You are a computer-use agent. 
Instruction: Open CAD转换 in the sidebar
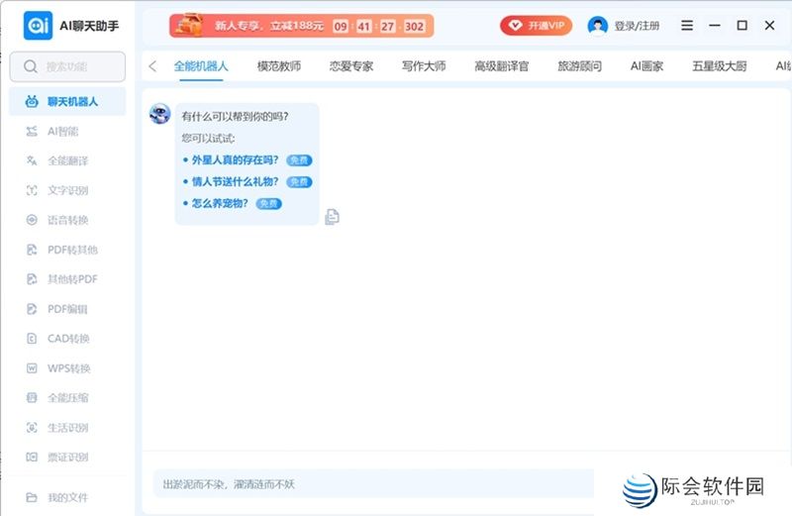coord(67,339)
